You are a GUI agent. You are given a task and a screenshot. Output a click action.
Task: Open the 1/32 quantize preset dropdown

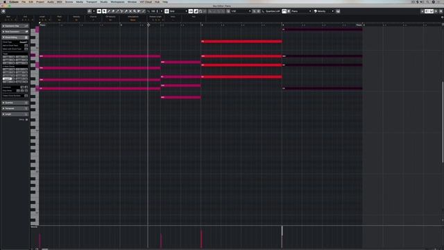(241, 11)
